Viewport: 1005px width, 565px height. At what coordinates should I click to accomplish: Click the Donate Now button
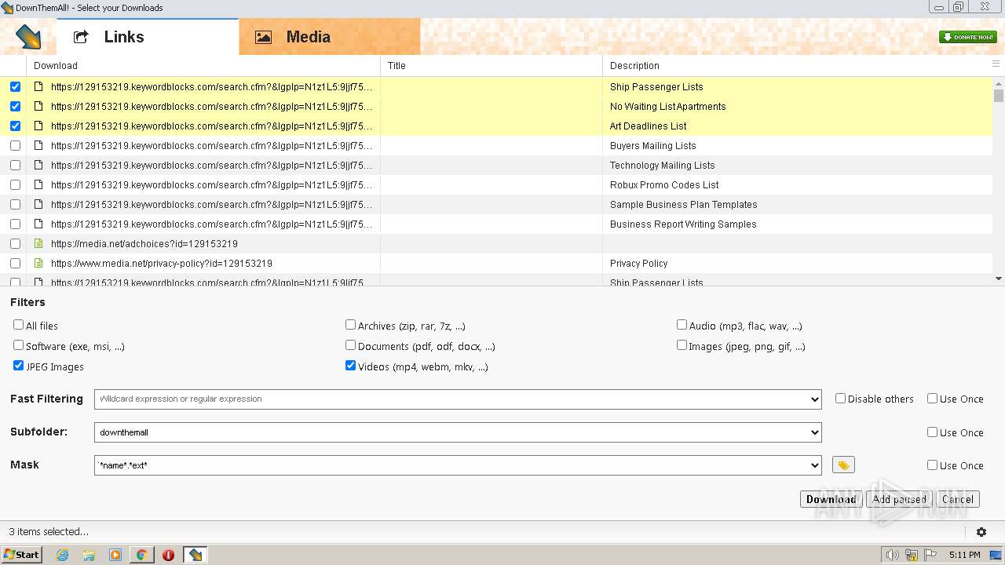968,37
